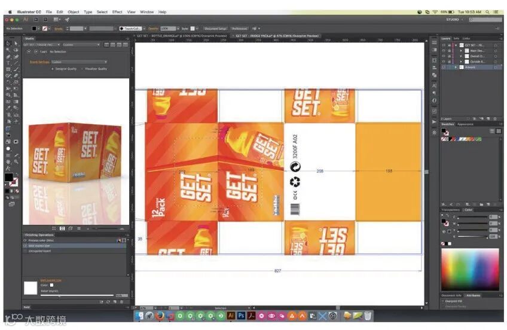The height and width of the screenshot is (330, 507).
Task: Click the white finishing Color swatch
Action: [x=51, y=285]
